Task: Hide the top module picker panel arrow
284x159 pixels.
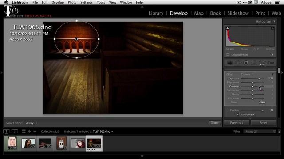Action: [x=142, y=7]
